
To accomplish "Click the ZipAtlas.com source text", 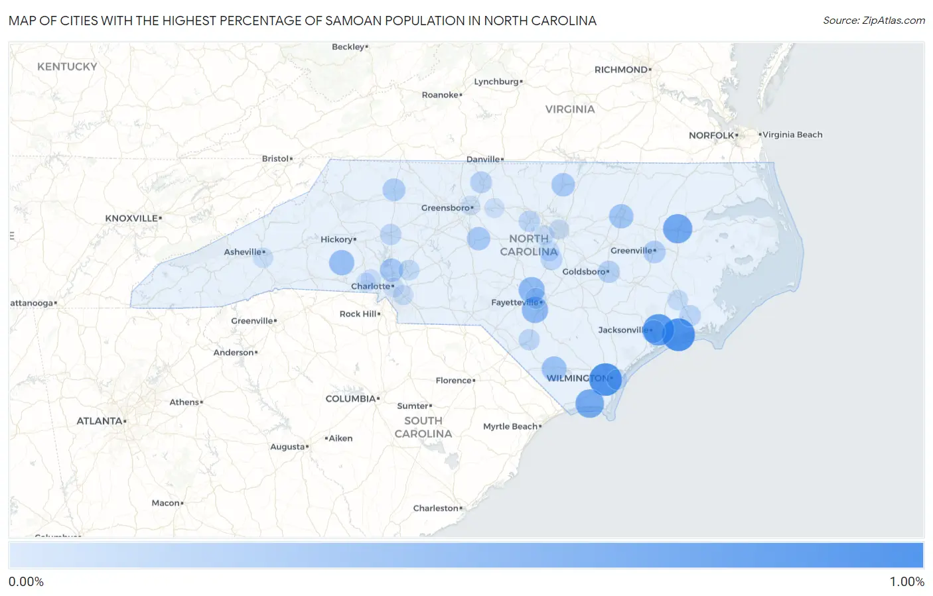I will pos(874,21).
